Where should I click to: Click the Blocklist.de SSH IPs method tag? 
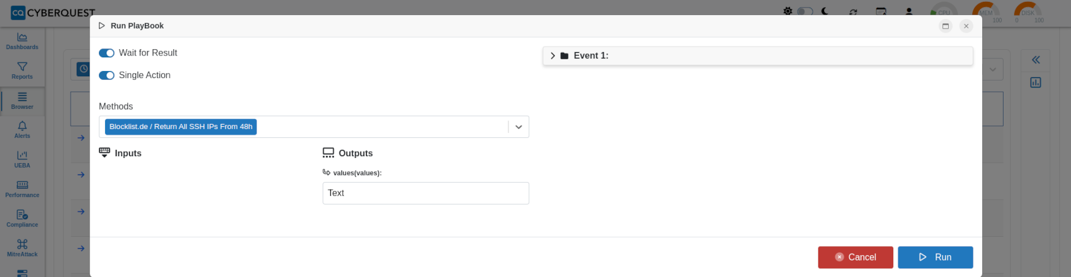click(x=181, y=127)
